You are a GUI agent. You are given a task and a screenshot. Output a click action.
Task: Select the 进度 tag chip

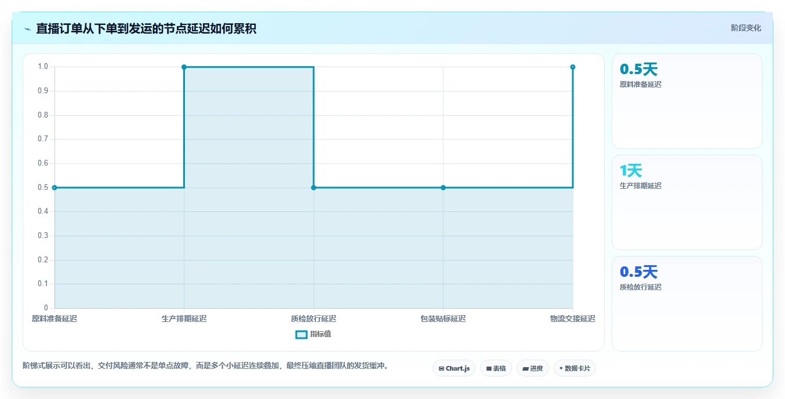click(533, 368)
